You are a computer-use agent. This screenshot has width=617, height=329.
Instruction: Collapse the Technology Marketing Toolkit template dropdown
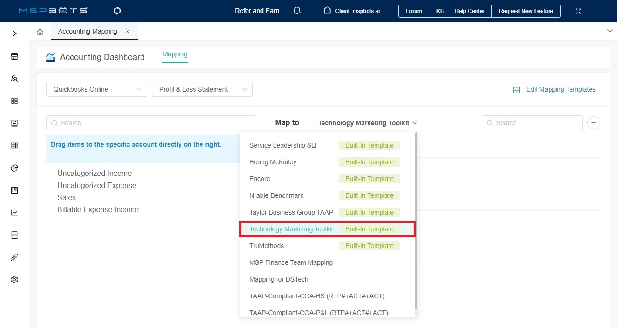pos(368,123)
